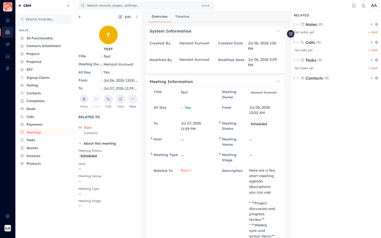Open settings gear for Notes section

(377, 24)
